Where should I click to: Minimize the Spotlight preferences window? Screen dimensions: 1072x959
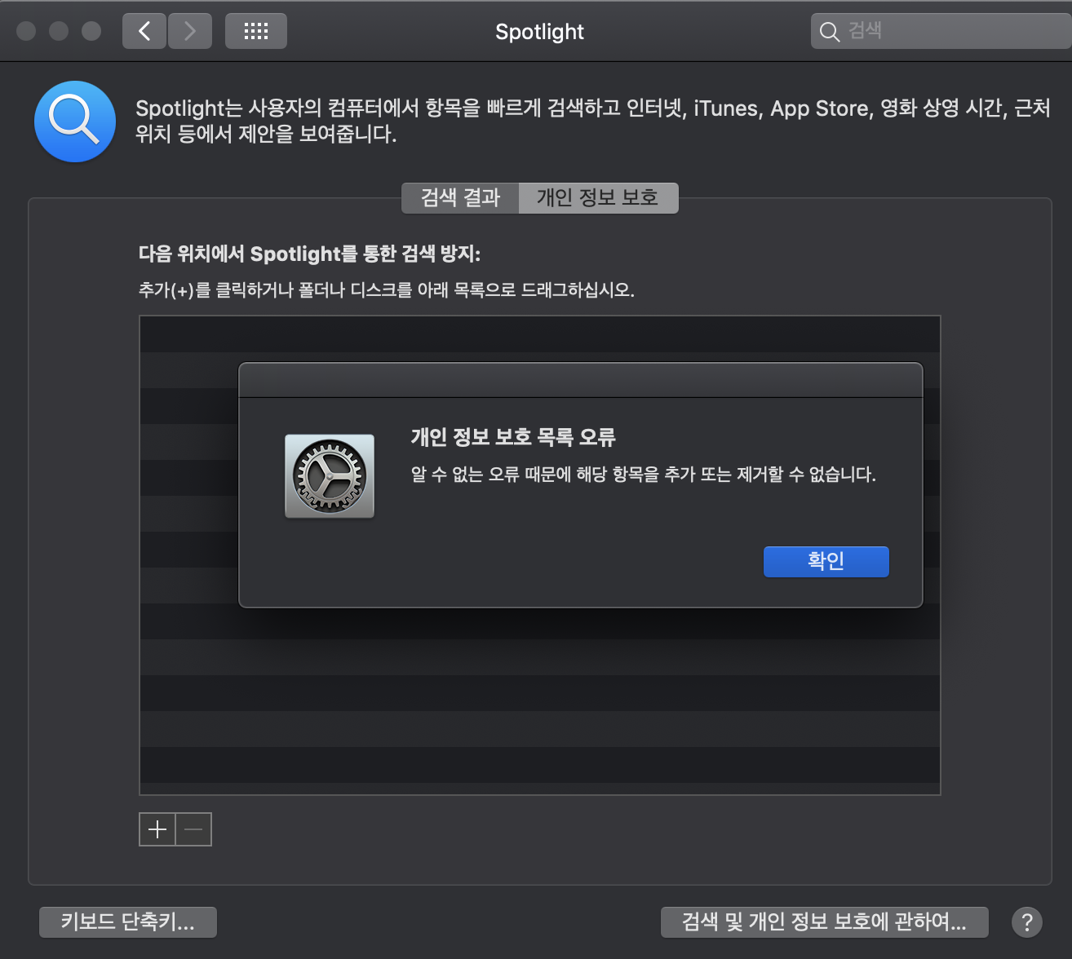59,31
